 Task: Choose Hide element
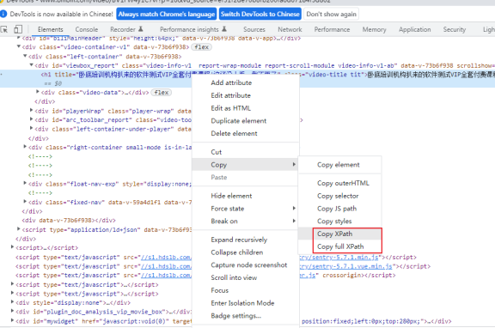pyautogui.click(x=245, y=196)
